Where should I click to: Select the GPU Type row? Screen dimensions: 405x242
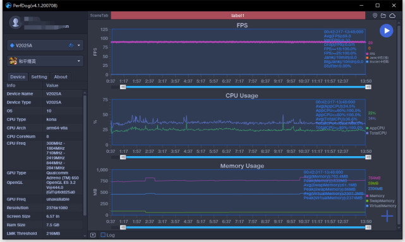point(44,176)
